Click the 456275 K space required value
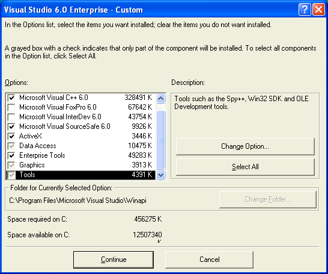The image size is (328, 274). pos(148,219)
